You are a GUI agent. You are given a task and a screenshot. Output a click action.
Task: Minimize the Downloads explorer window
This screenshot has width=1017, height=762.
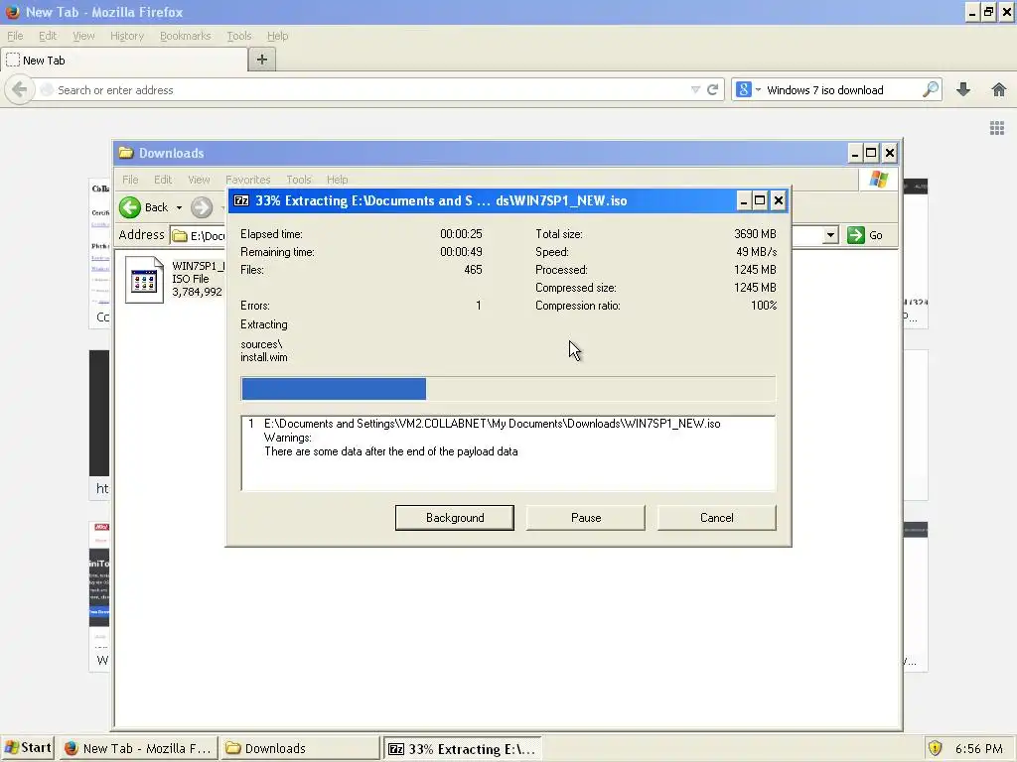point(855,154)
